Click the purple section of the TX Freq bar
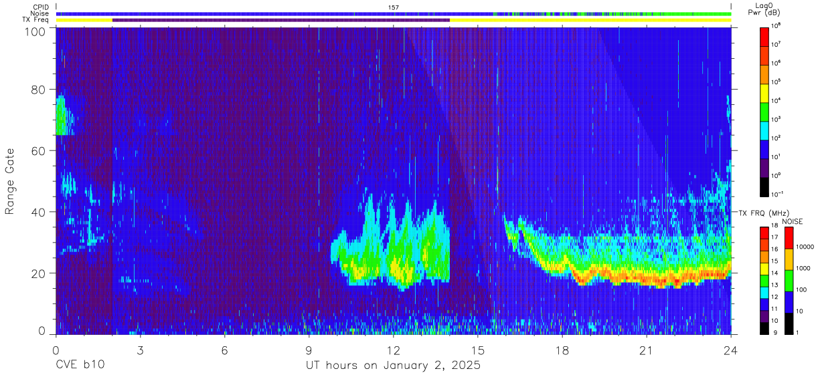 [x=281, y=20]
